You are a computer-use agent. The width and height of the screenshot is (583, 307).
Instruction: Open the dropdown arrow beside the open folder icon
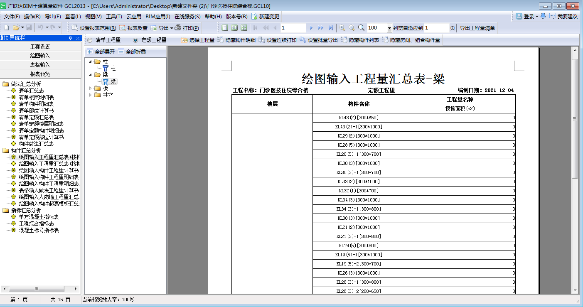coord(22,27)
